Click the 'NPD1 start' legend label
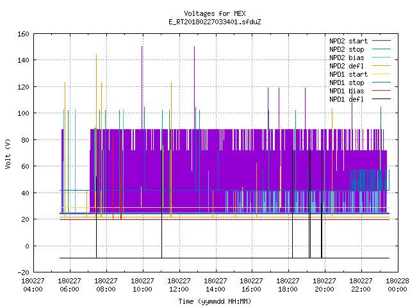The height and width of the screenshot is (307, 410). pos(348,74)
